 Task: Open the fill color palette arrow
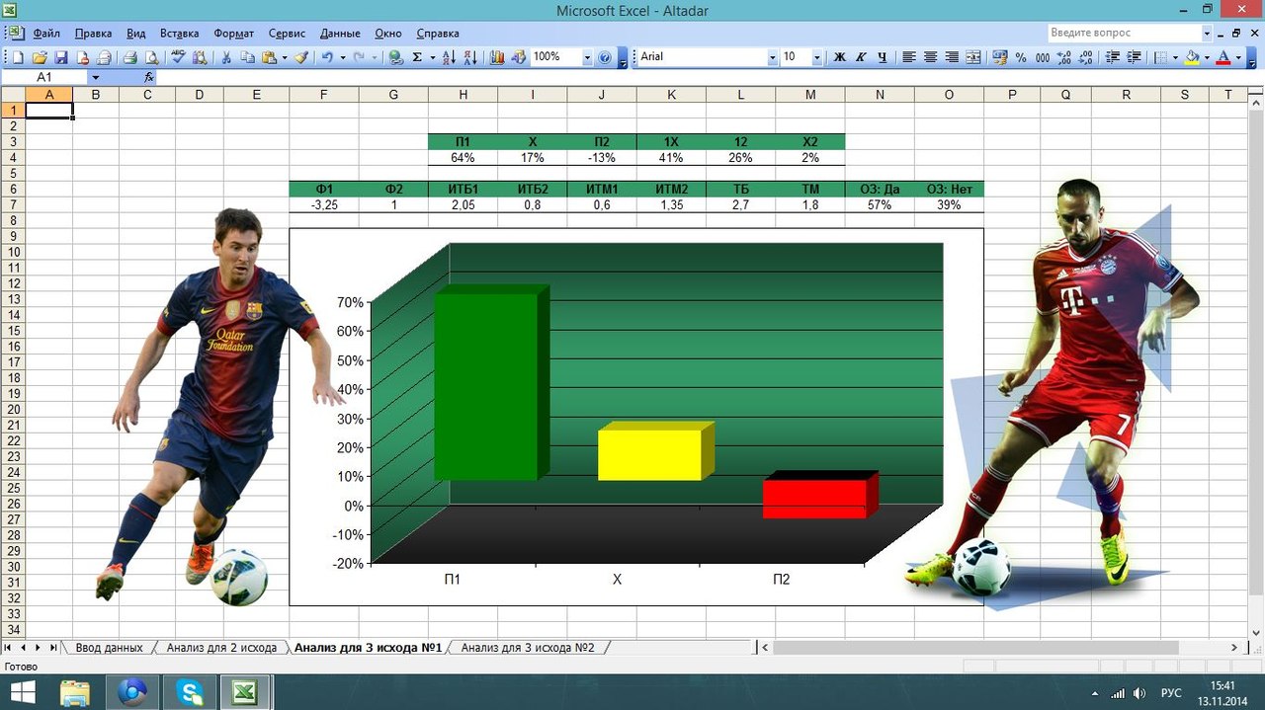coord(1208,57)
